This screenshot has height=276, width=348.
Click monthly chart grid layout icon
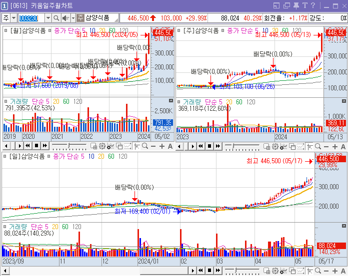click(93, 146)
